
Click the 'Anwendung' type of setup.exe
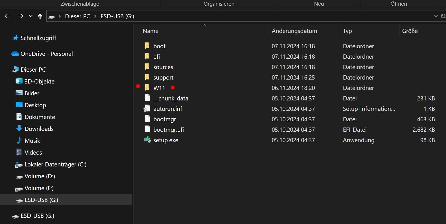click(359, 140)
